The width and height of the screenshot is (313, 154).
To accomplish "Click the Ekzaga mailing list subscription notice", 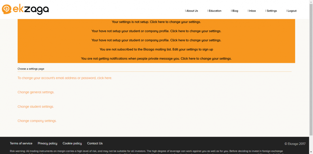I will click(156, 49).
